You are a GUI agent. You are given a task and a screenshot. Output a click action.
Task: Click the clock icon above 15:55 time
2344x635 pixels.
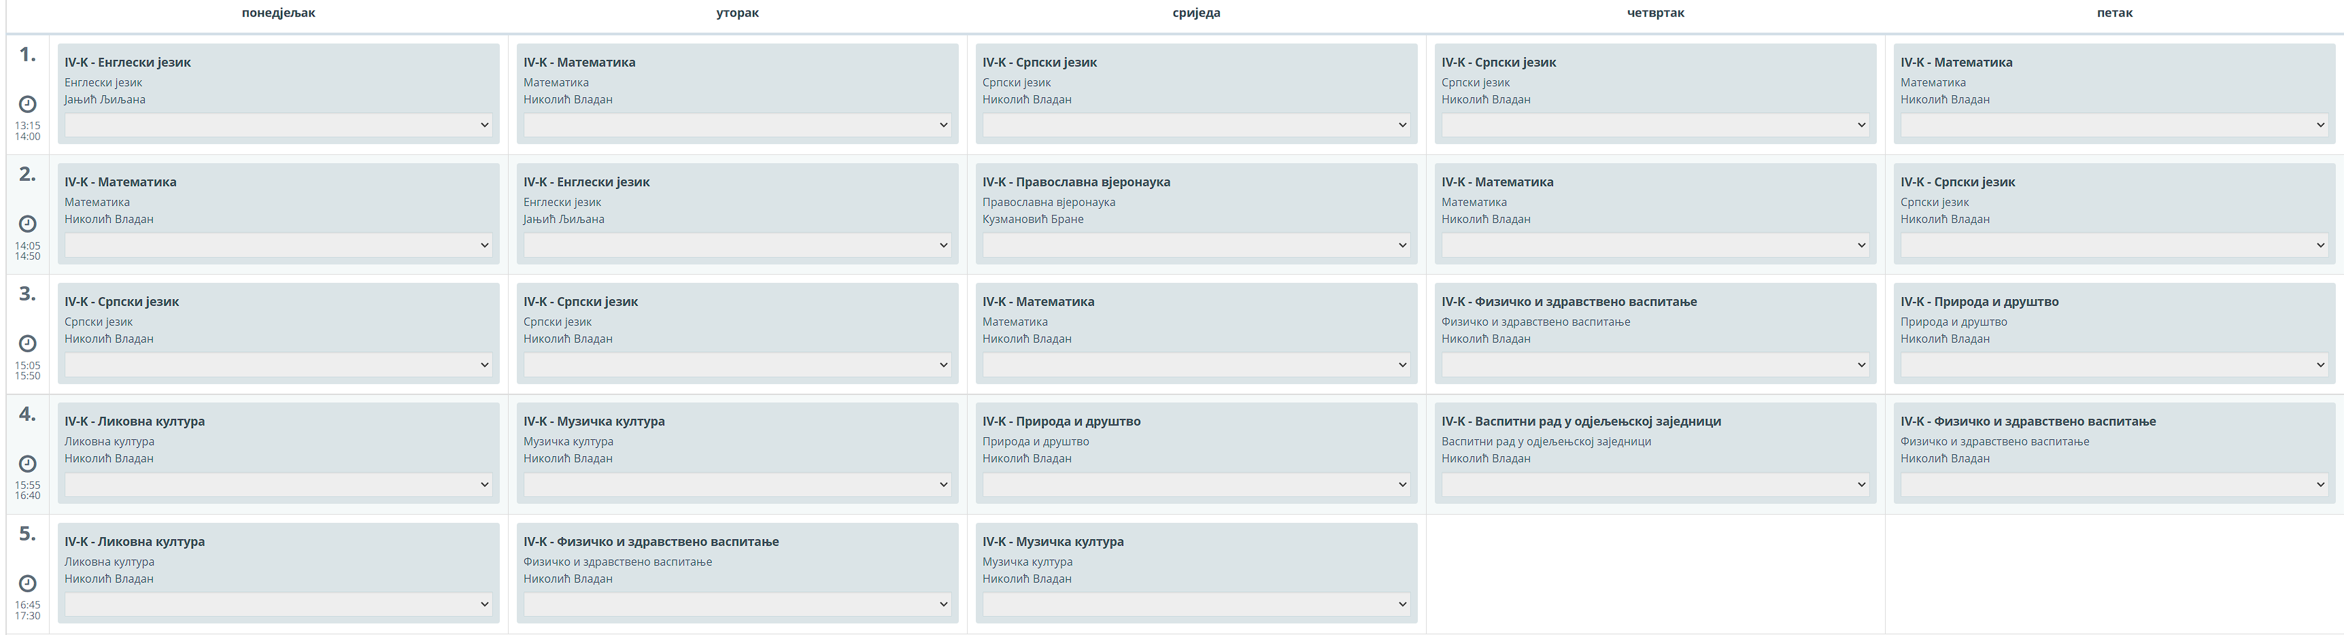28,464
